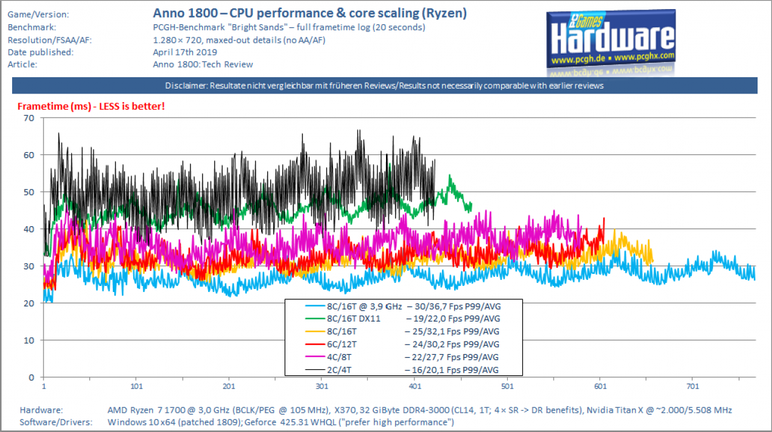Click the Hardware info line at bottom
The image size is (772, 432).
click(x=376, y=410)
